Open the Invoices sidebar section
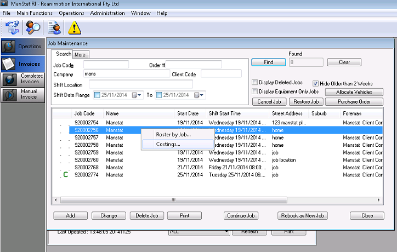This screenshot has height=252, width=397. coord(23,64)
